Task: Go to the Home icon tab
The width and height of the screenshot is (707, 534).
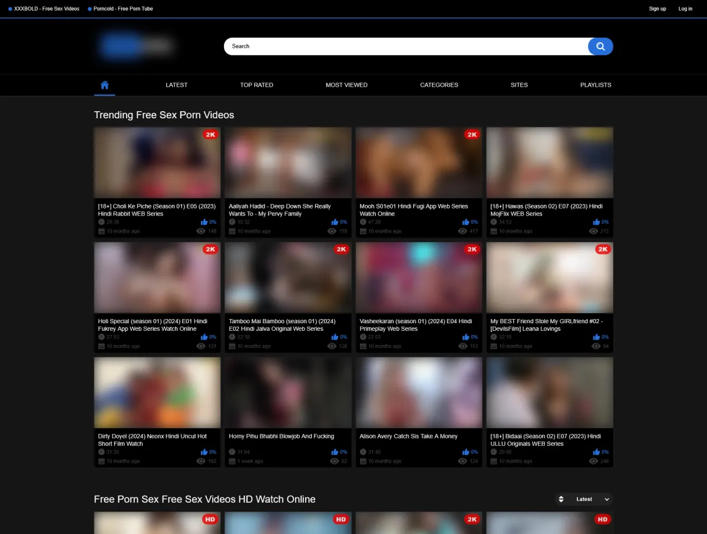Action: (x=104, y=85)
